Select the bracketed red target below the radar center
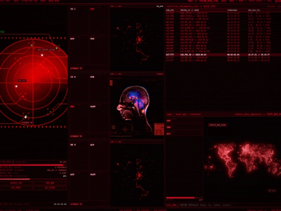Image resolution: width=281 pixels, height=211 pixels. [23, 96]
